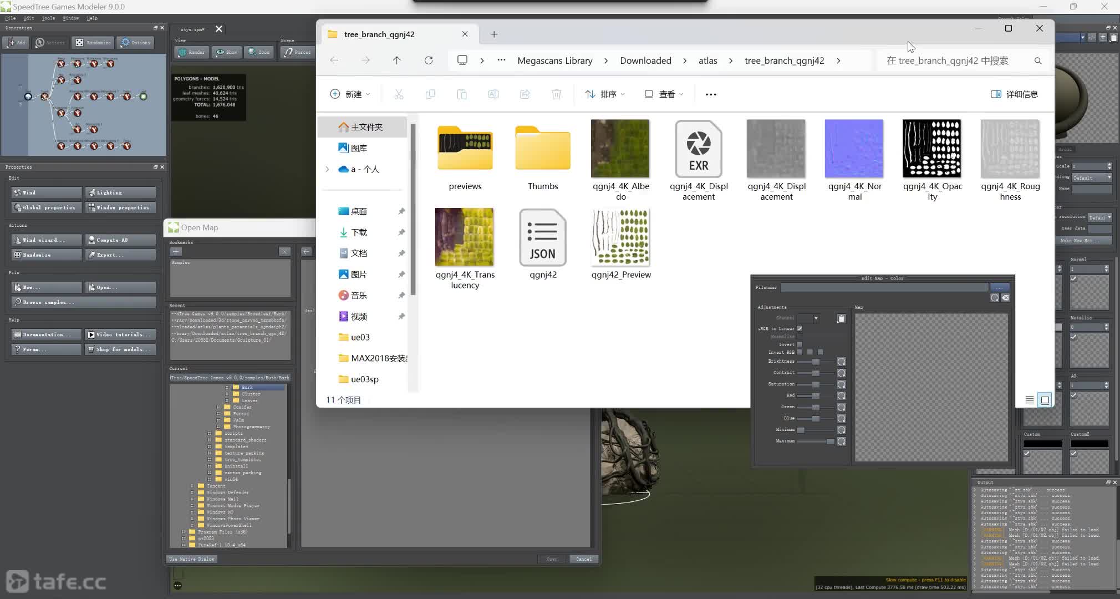Click the Add generator button
Image resolution: width=1120 pixels, height=599 pixels.
click(x=16, y=42)
